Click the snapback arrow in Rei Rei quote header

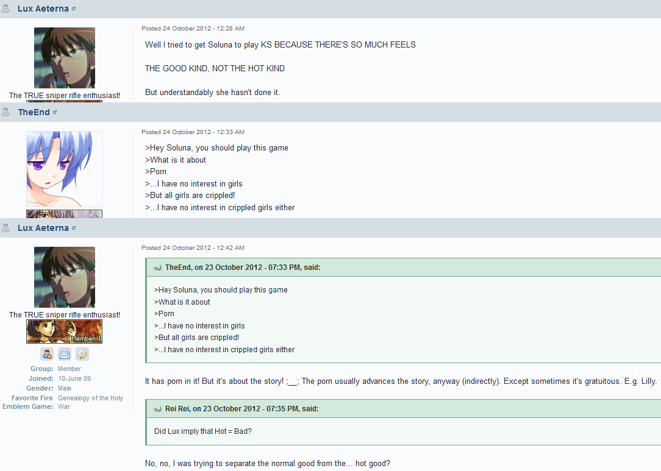(158, 409)
